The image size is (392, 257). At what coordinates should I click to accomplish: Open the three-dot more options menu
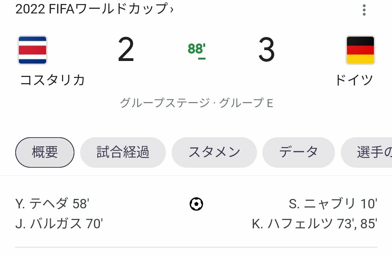[x=364, y=10]
